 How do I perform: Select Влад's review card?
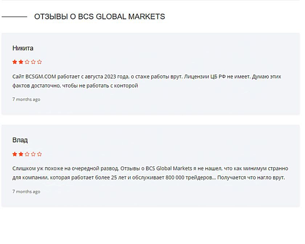point(152,163)
